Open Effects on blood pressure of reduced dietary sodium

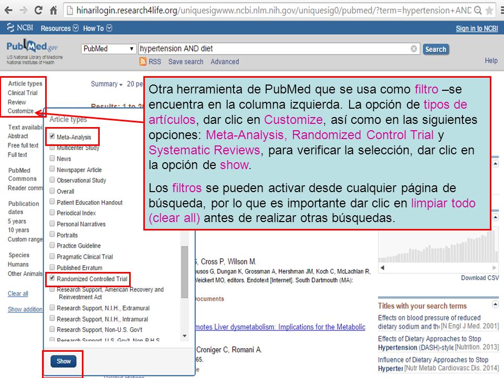[x=429, y=322]
